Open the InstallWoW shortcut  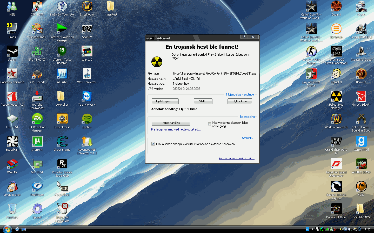pyautogui.click(x=87, y=8)
